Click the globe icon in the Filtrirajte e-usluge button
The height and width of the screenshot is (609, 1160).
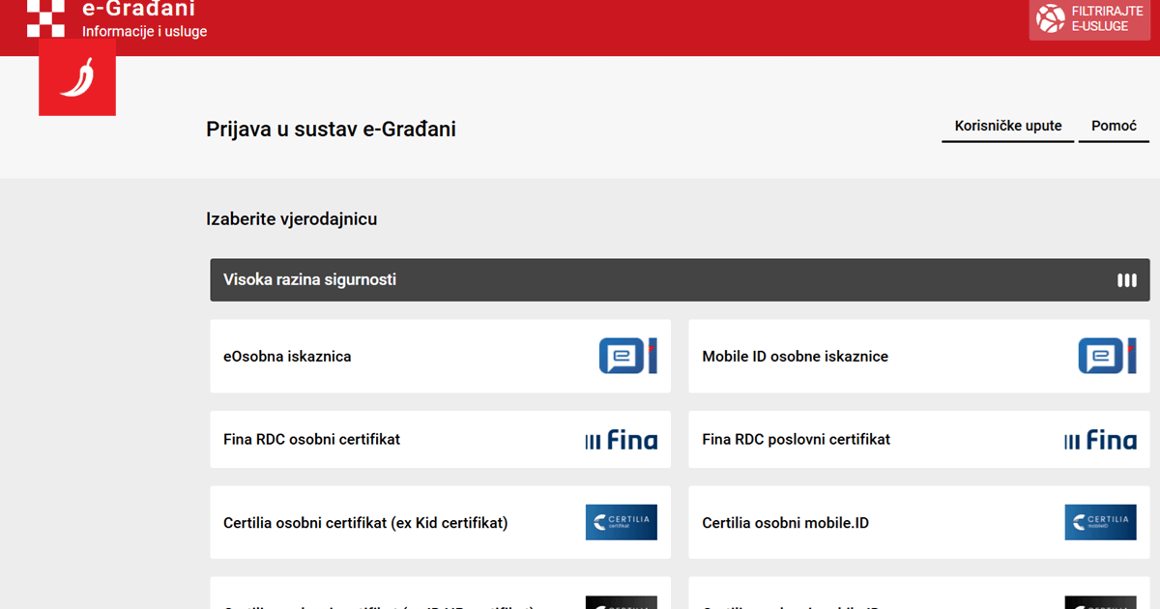(x=1051, y=18)
